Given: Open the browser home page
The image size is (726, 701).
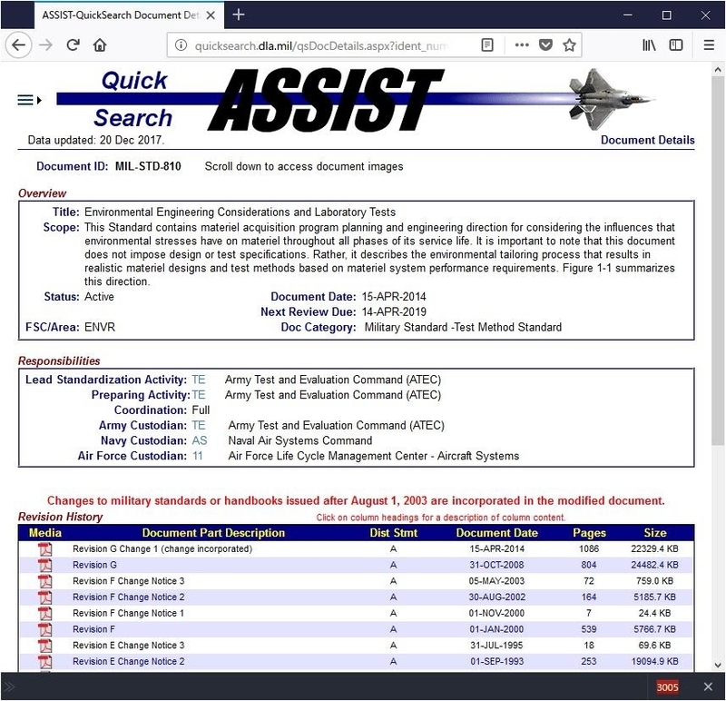Looking at the screenshot, I should pyautogui.click(x=100, y=44).
